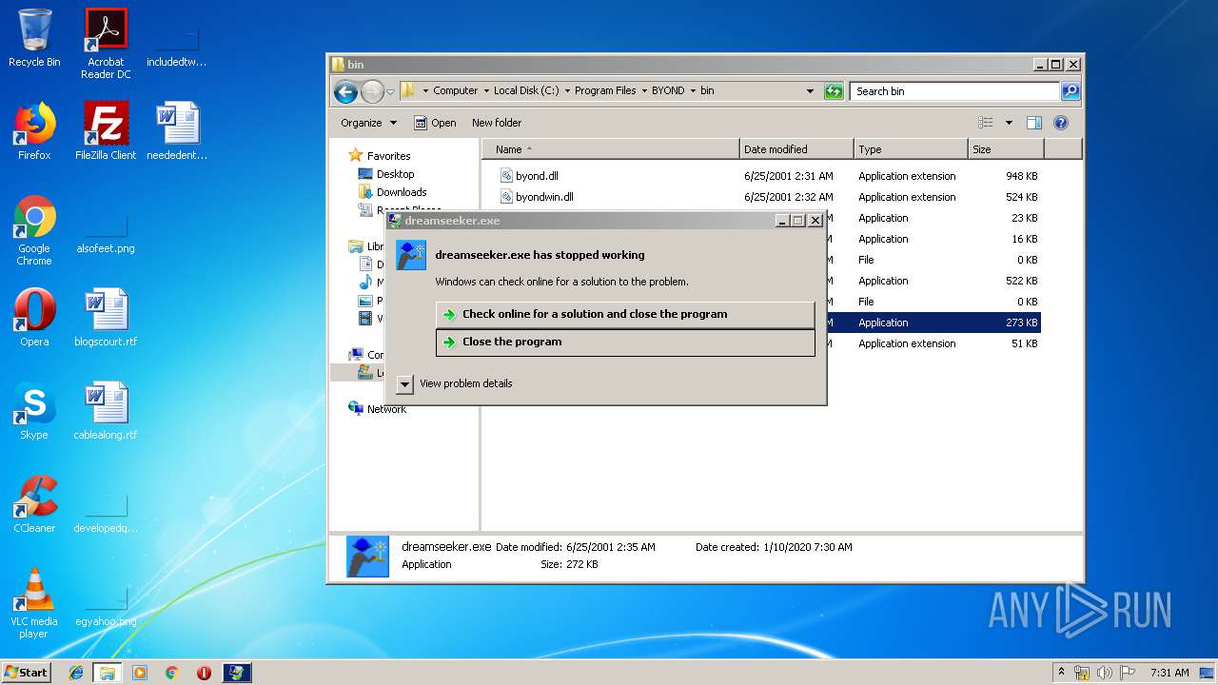This screenshot has width=1218, height=685.
Task: Click Windows Media Player taskbar icon
Action: (140, 673)
